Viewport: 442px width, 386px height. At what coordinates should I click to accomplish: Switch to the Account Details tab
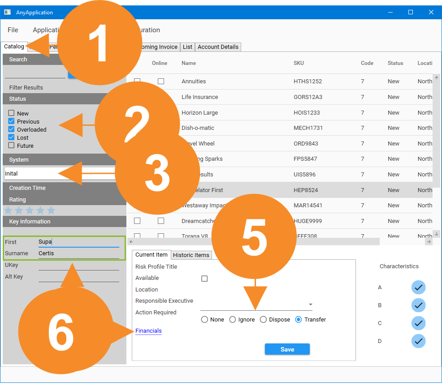pyautogui.click(x=218, y=47)
